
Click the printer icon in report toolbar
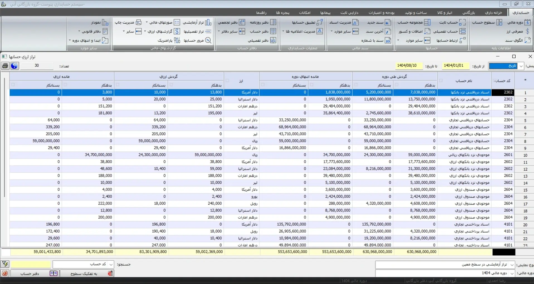click(5, 66)
